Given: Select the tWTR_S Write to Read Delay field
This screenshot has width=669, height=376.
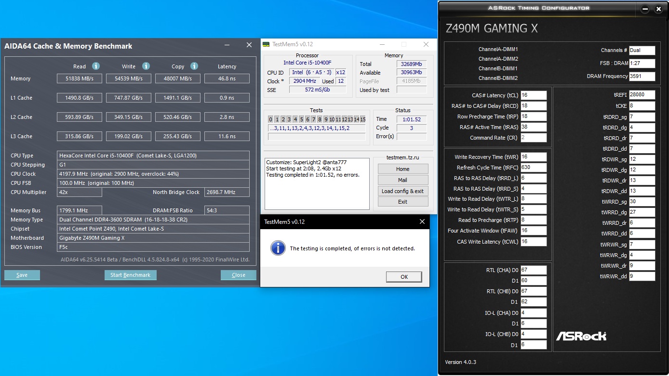Looking at the screenshot, I should pyautogui.click(x=534, y=209).
